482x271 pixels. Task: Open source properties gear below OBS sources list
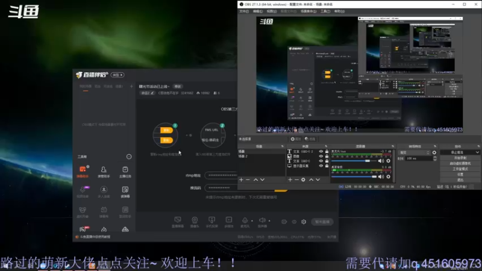coord(303,179)
